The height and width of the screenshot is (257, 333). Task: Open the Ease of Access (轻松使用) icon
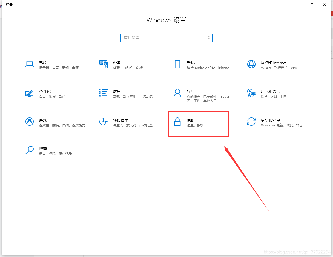click(103, 122)
